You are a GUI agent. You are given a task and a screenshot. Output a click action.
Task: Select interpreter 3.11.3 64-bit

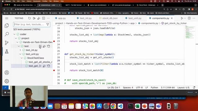[x=168, y=88]
